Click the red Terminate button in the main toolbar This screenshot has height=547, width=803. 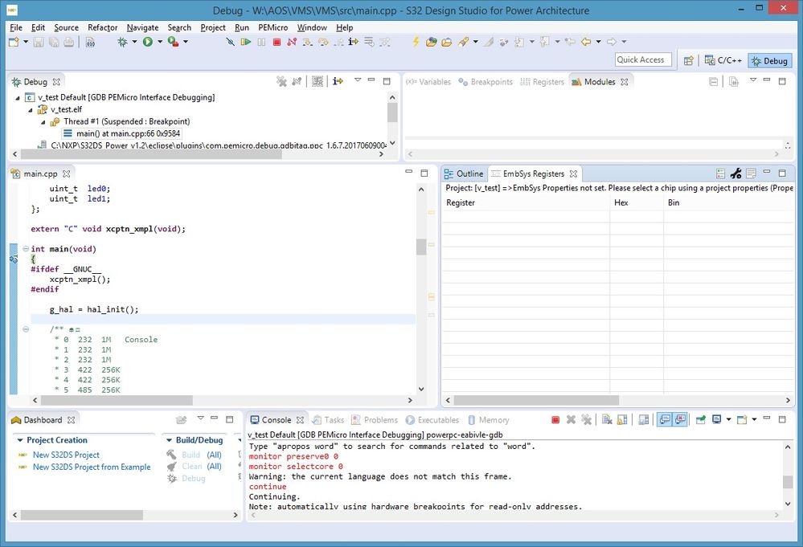coord(277,42)
